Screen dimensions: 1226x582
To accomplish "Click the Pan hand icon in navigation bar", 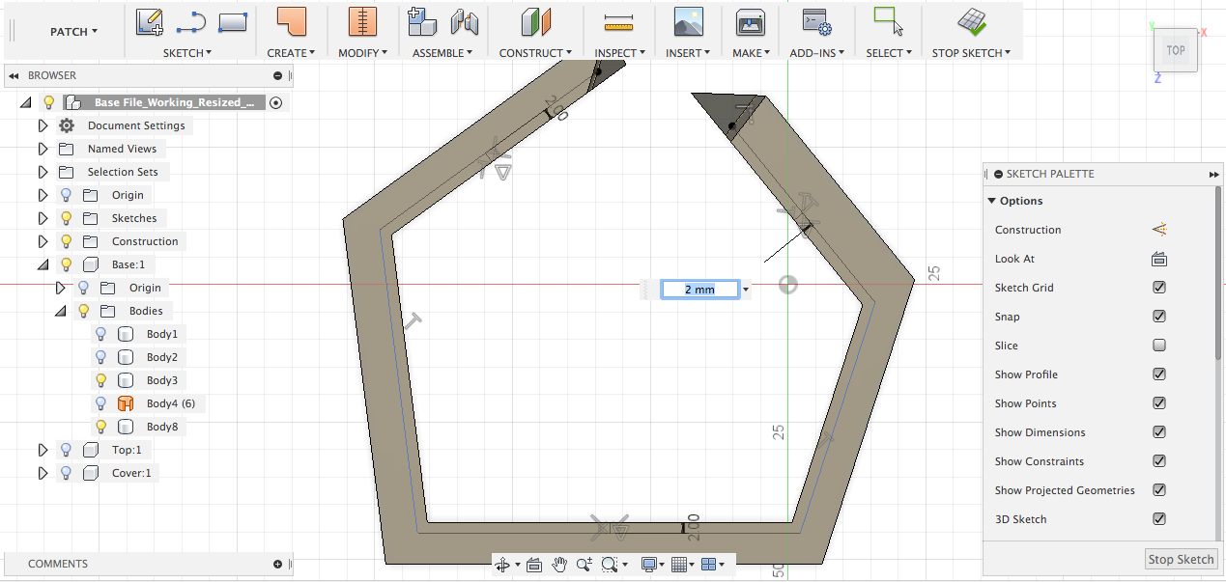I will tap(559, 565).
